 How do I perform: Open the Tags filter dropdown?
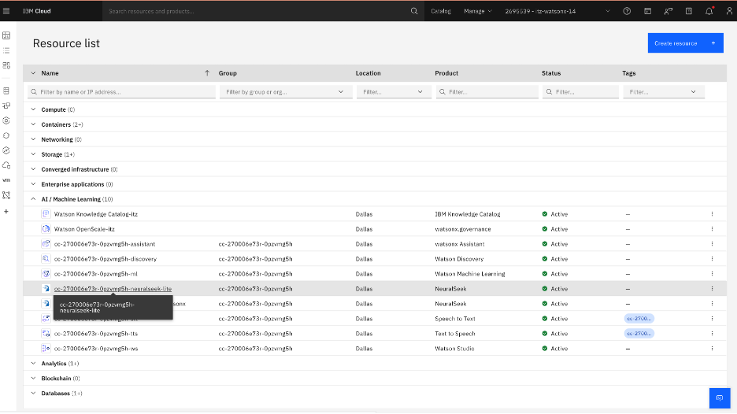click(x=663, y=92)
